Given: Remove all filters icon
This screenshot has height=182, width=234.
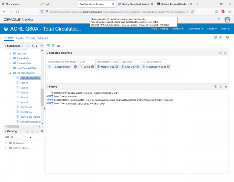Looking at the screenshot, I should pos(221,87).
